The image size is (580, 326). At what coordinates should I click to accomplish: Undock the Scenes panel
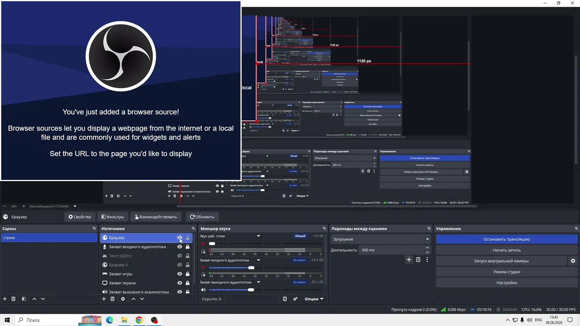[x=94, y=229]
